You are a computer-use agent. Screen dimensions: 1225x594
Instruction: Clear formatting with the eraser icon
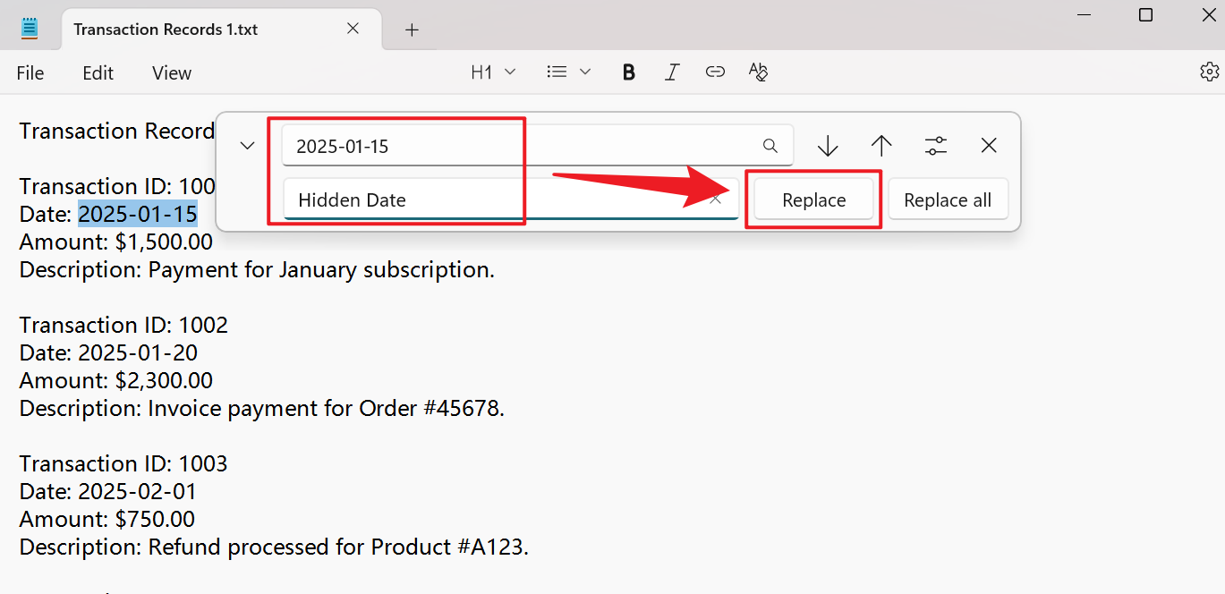758,72
